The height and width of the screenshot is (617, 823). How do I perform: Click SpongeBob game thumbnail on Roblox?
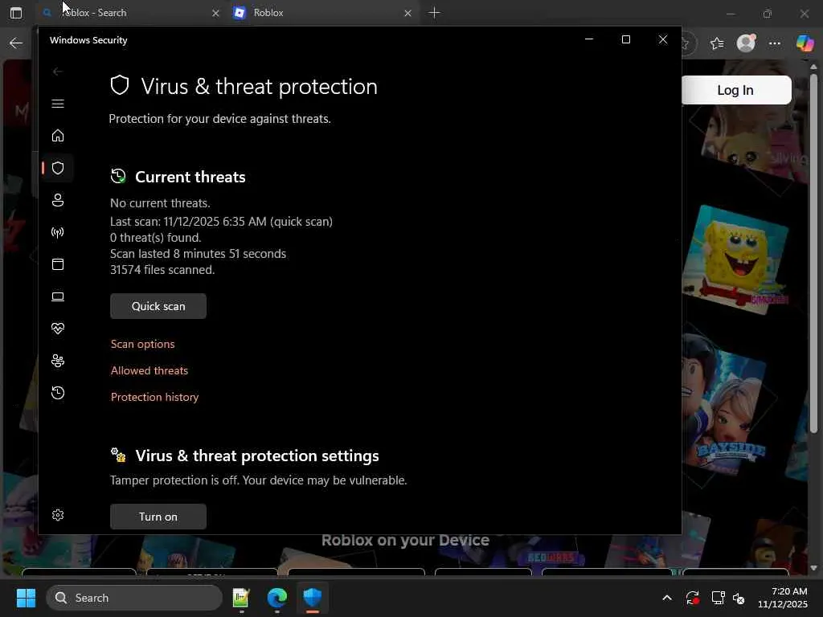click(x=736, y=259)
